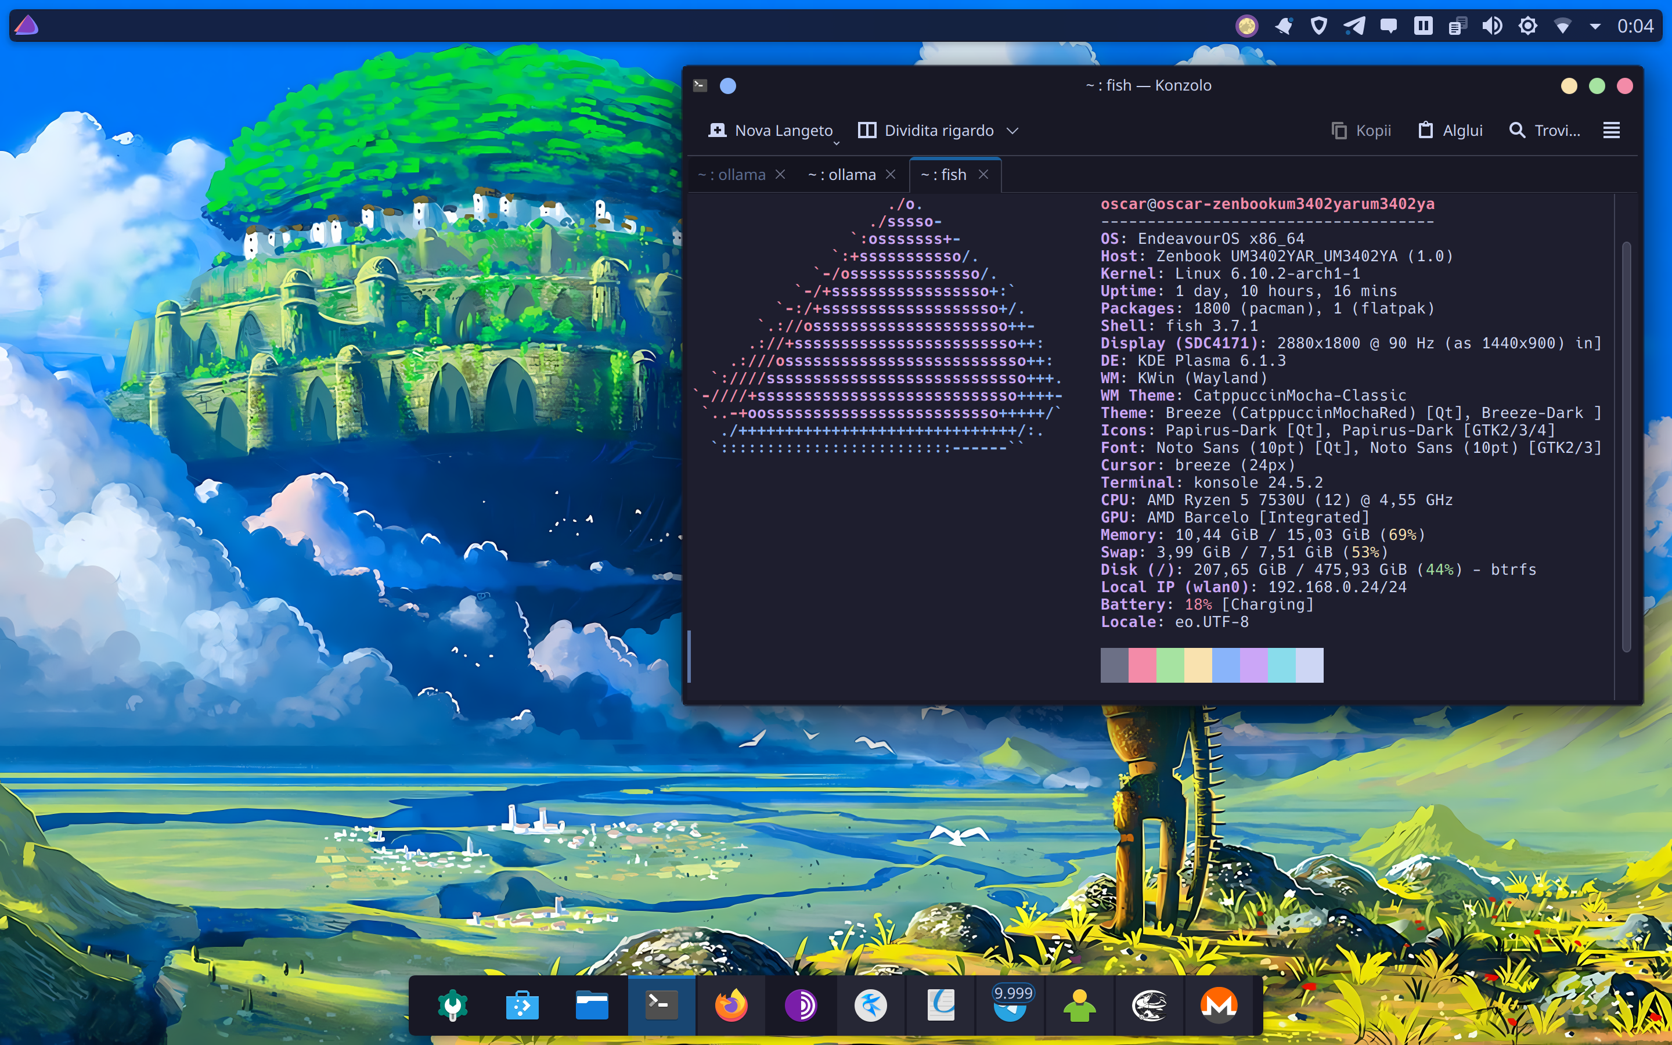Click the 'Shell: fish 3.7.1' line
Viewport: 1672px width, 1045px height.
click(x=1179, y=326)
